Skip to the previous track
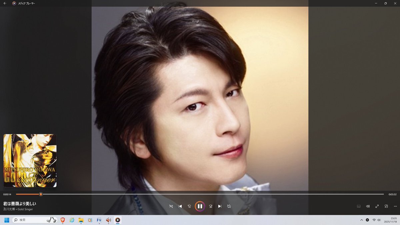 tap(180, 206)
